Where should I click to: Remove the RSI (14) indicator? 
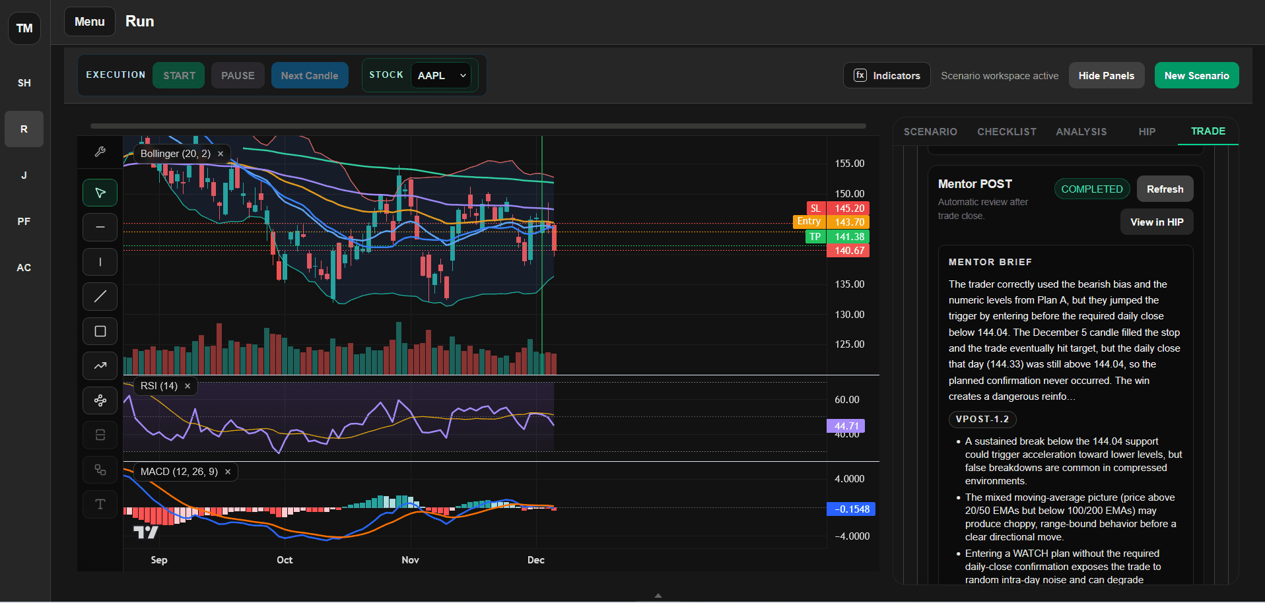click(x=188, y=386)
